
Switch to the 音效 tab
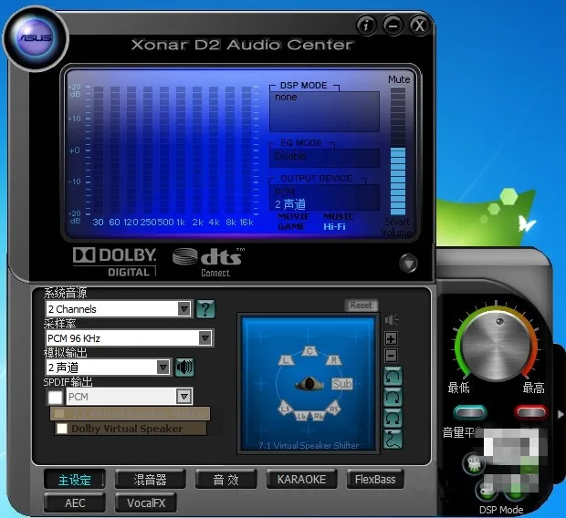tap(226, 480)
